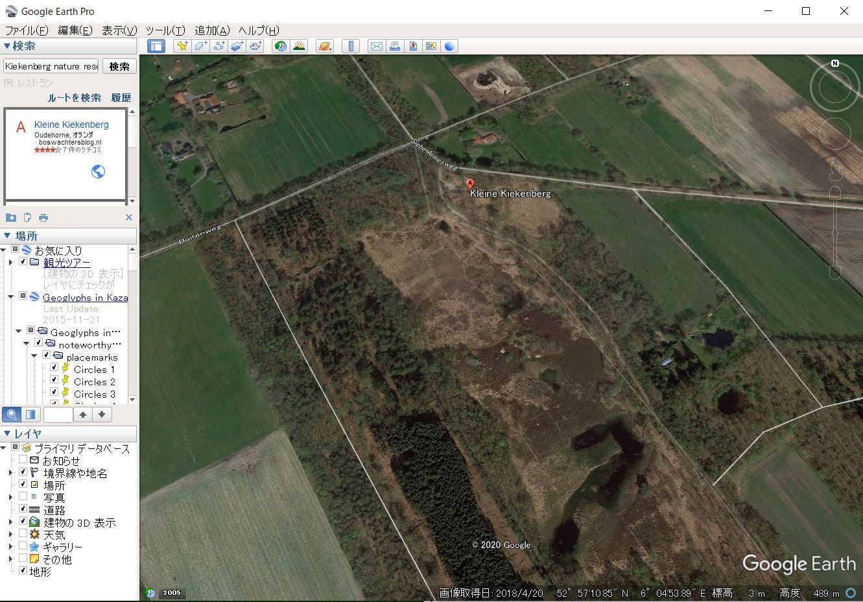Disable the 道路 layer checkbox
The width and height of the screenshot is (863, 602).
(x=23, y=509)
